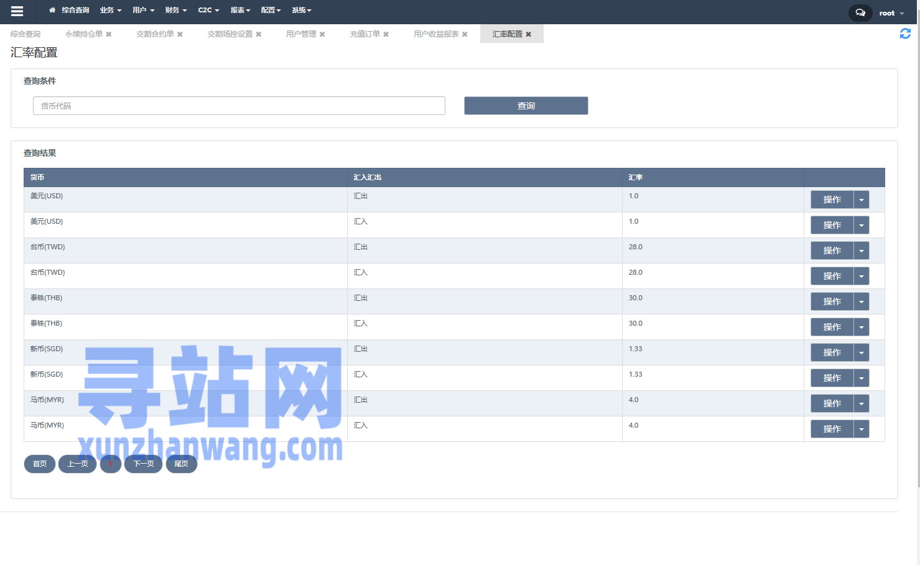Select the 30.0 rate in 泰铢(THB) 汇入 row
The width and height of the screenshot is (920, 565).
[x=636, y=323]
